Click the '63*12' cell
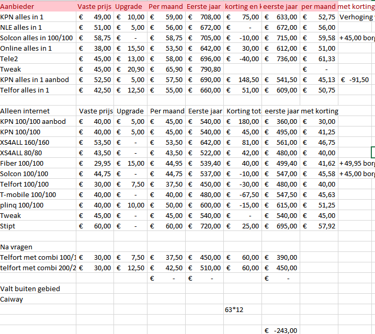 [x=243, y=310]
